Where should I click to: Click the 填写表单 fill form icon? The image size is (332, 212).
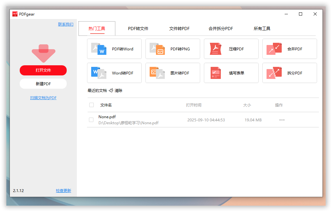pyautogui.click(x=215, y=73)
